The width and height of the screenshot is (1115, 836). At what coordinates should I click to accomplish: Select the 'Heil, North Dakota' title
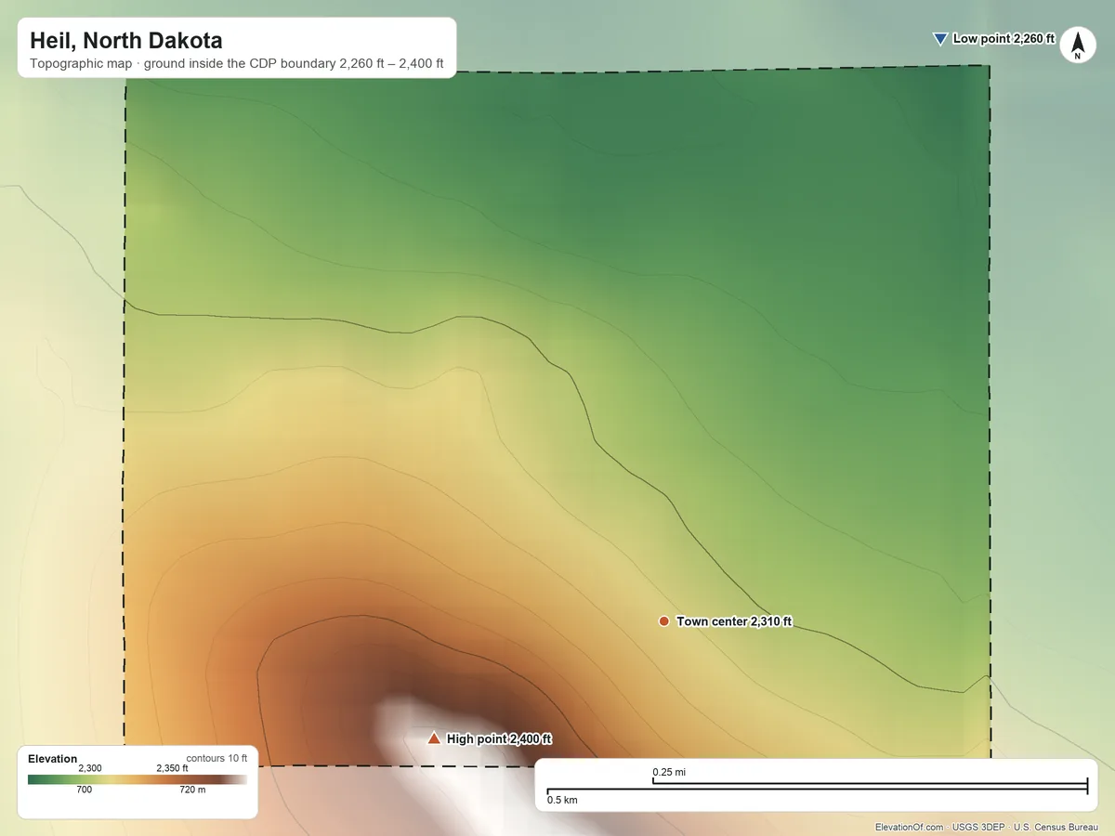coord(126,41)
